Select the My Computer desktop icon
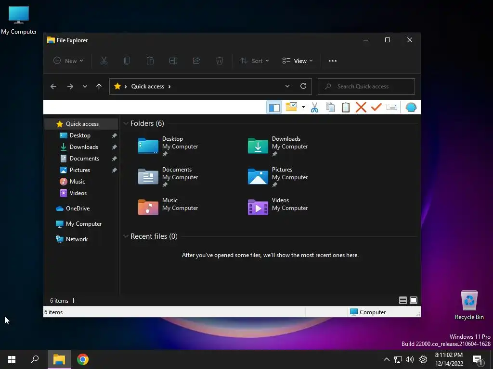Screen dimensions: 493x369 pos(19,20)
